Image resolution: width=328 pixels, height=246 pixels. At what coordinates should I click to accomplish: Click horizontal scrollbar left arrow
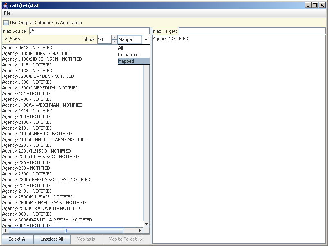(x=5, y=230)
